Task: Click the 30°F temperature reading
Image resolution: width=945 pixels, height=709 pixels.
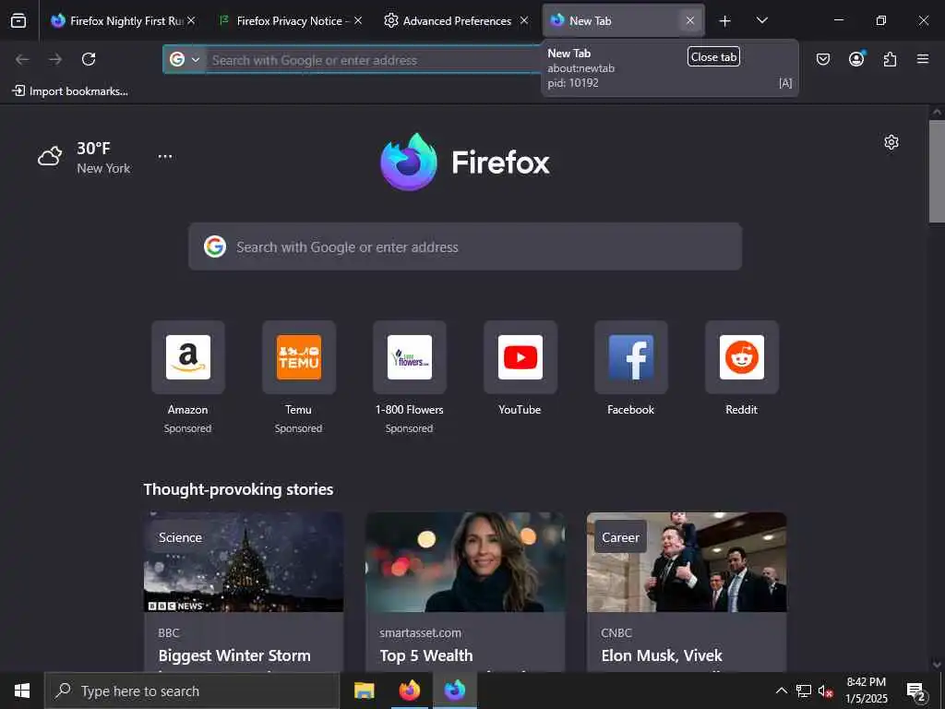Action: tap(93, 149)
